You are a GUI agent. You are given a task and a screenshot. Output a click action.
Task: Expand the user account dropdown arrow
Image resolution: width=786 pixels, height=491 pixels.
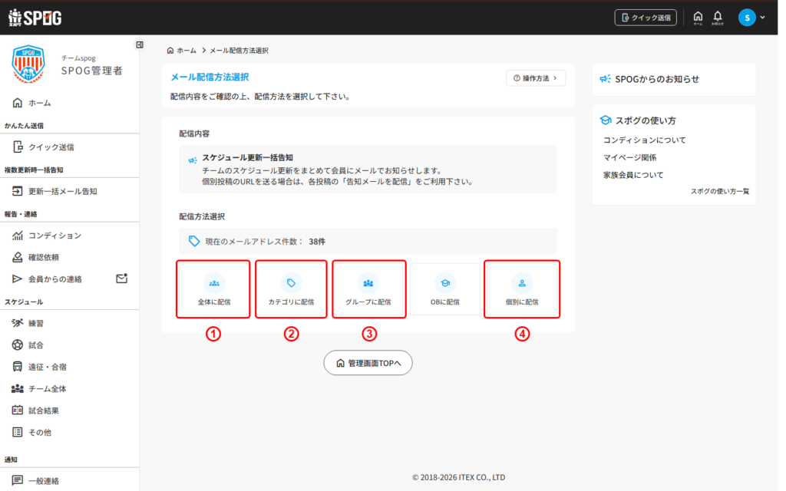click(762, 18)
